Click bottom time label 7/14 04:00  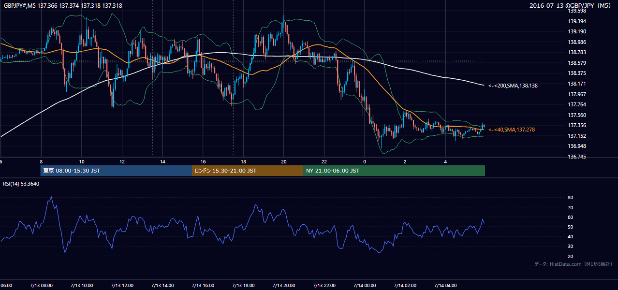445,285
